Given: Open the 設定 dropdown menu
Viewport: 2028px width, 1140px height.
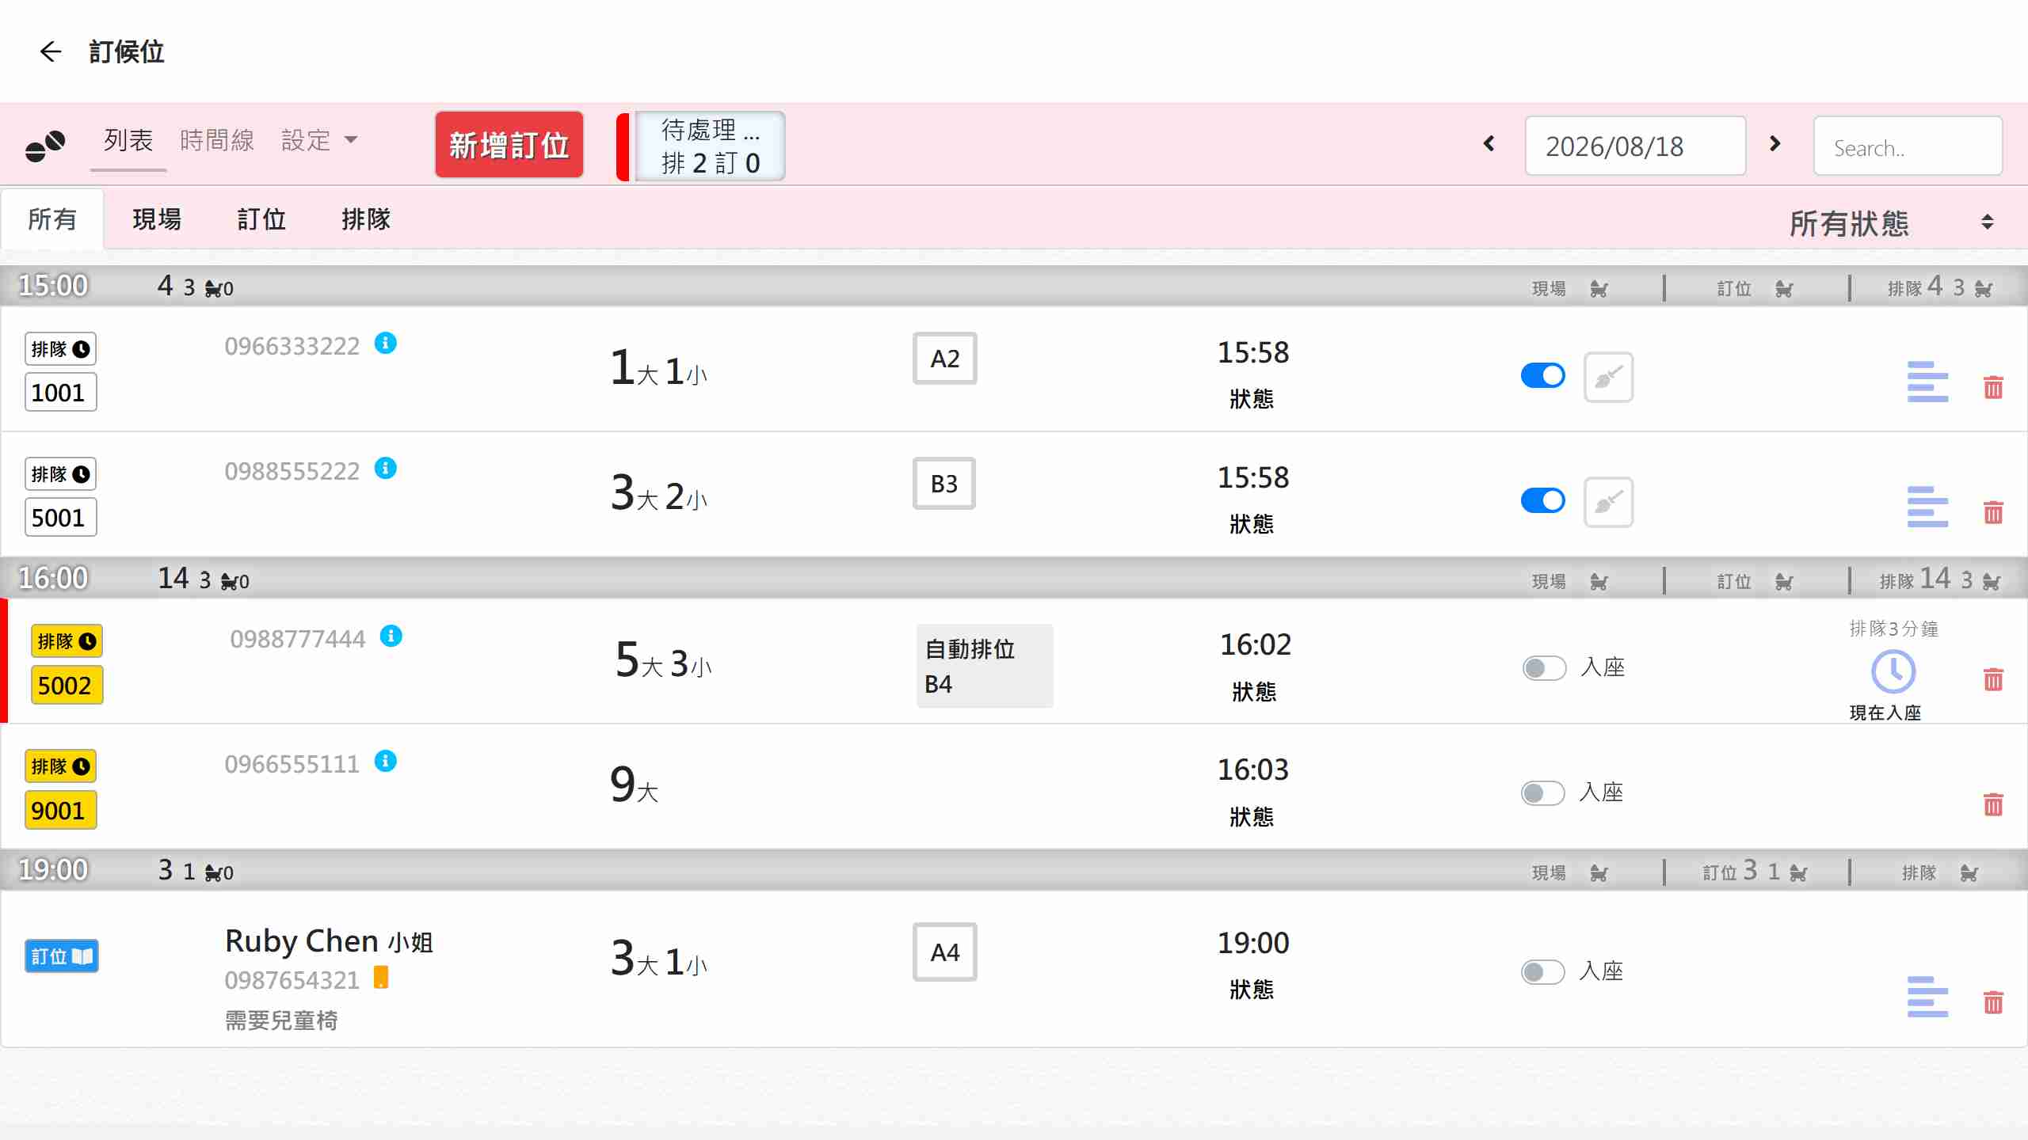Looking at the screenshot, I should click(319, 140).
